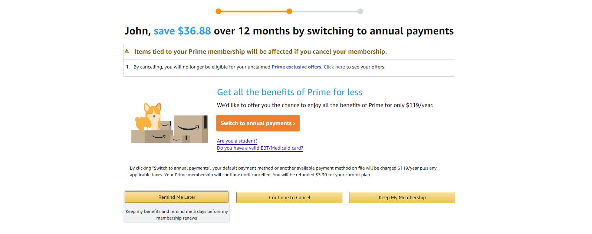This screenshot has width=592, height=234.
Task: Click the final gray progress step dot
Action: pyautogui.click(x=360, y=11)
